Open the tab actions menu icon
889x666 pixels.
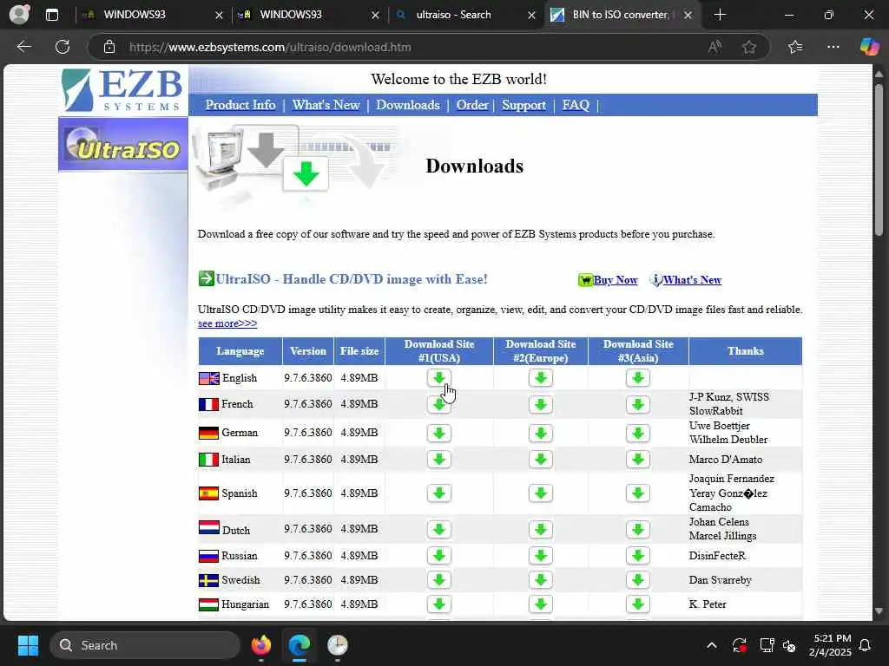[x=51, y=15]
